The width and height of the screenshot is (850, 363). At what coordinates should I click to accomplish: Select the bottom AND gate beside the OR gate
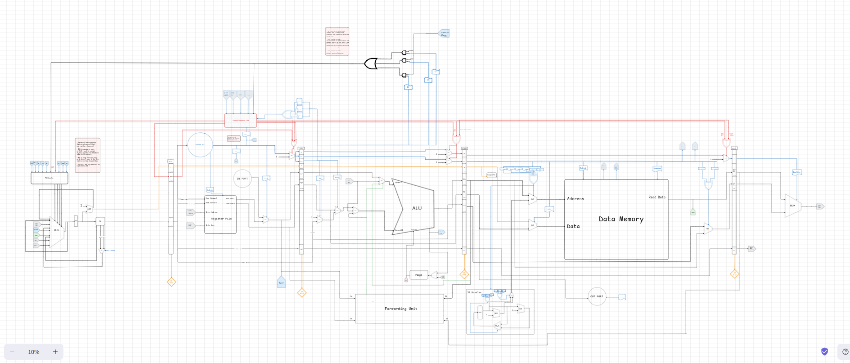tap(405, 75)
